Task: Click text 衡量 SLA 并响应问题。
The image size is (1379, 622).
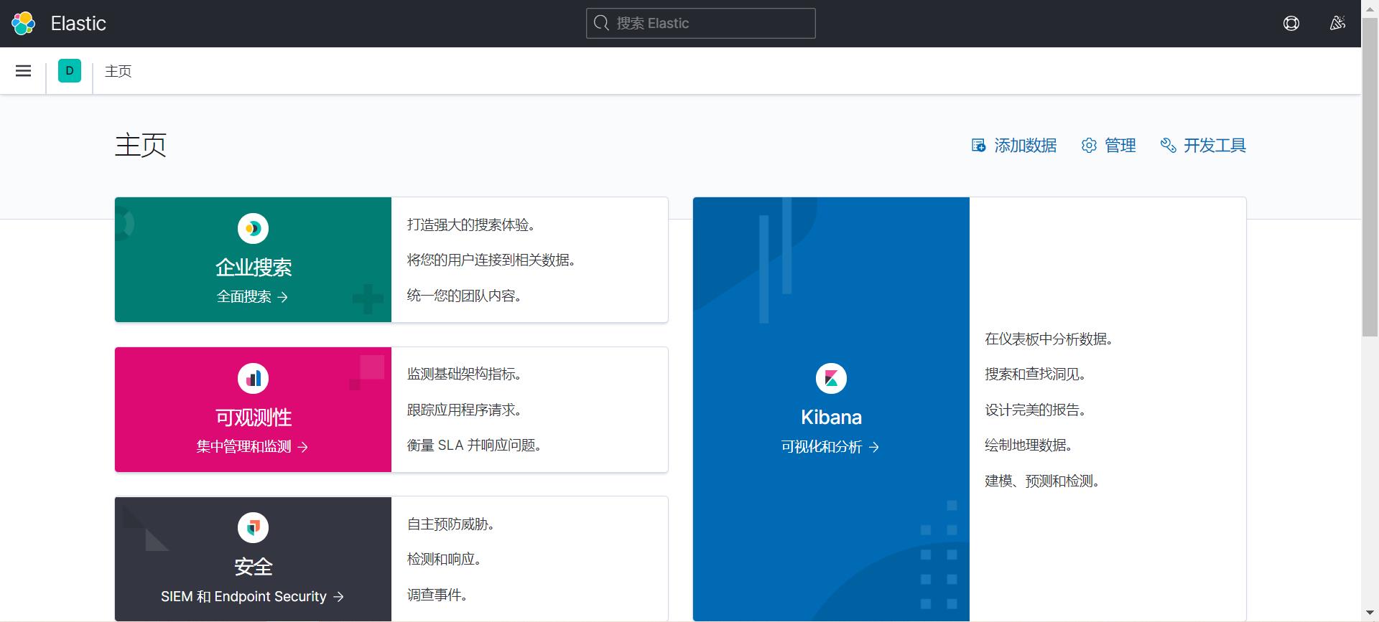Action: (x=474, y=446)
